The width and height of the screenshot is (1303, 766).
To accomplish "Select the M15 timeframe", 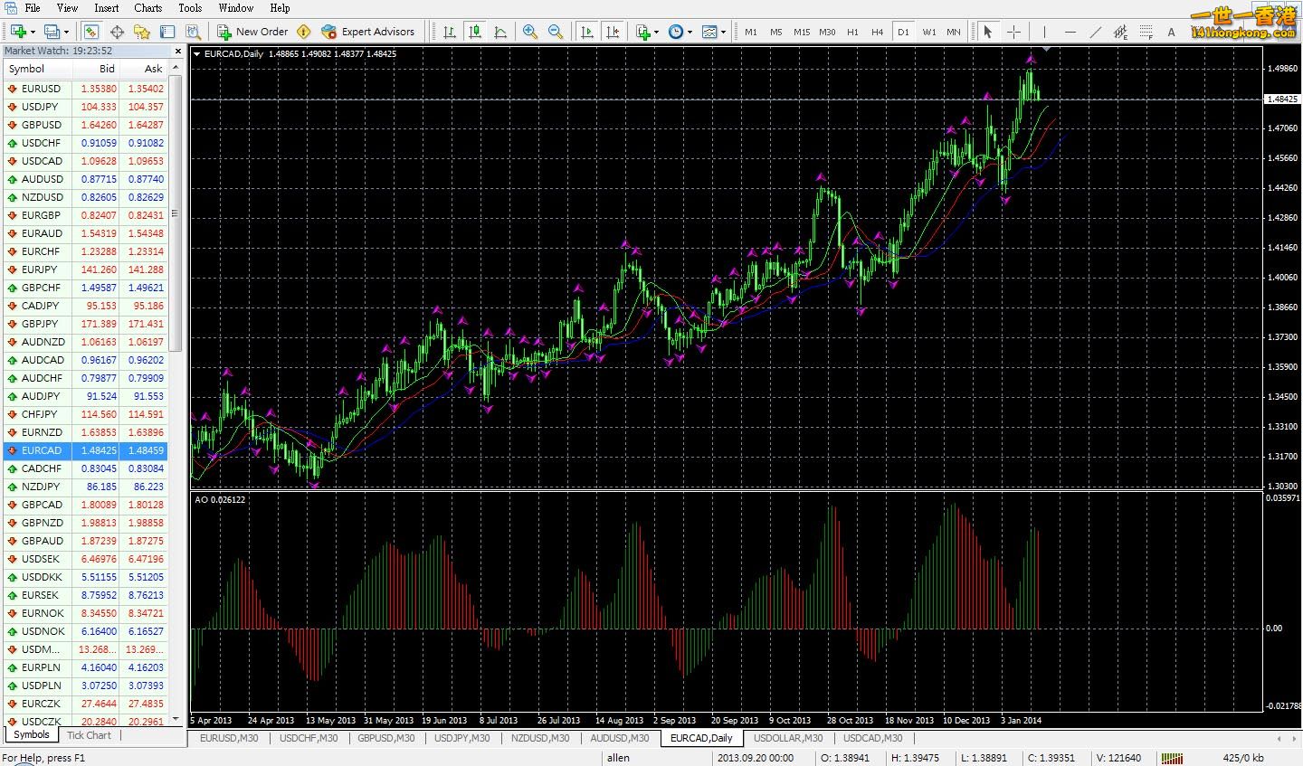I will (x=802, y=32).
